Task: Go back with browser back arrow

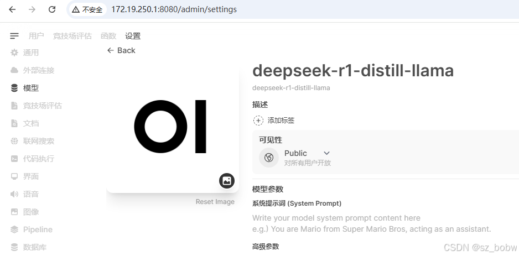Action: pos(12,9)
